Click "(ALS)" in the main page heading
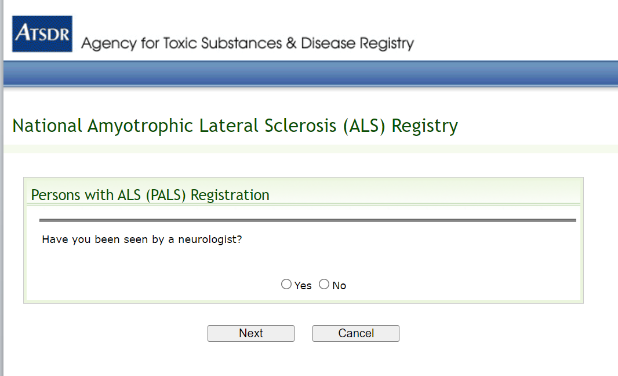Screen dimensions: 618x376 pyautogui.click(x=364, y=126)
